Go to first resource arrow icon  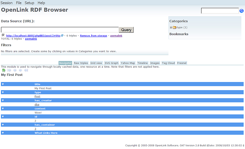[x=9, y=70]
